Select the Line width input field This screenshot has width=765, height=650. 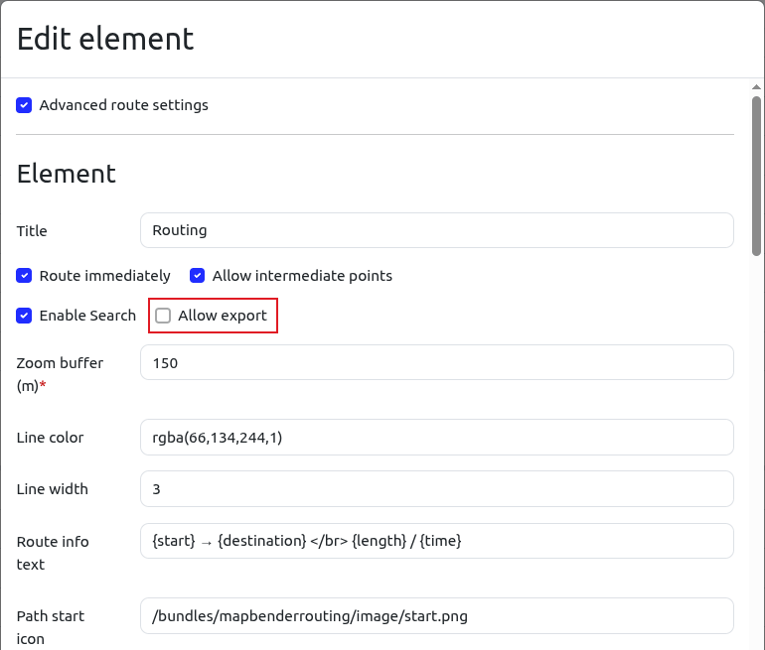click(437, 488)
